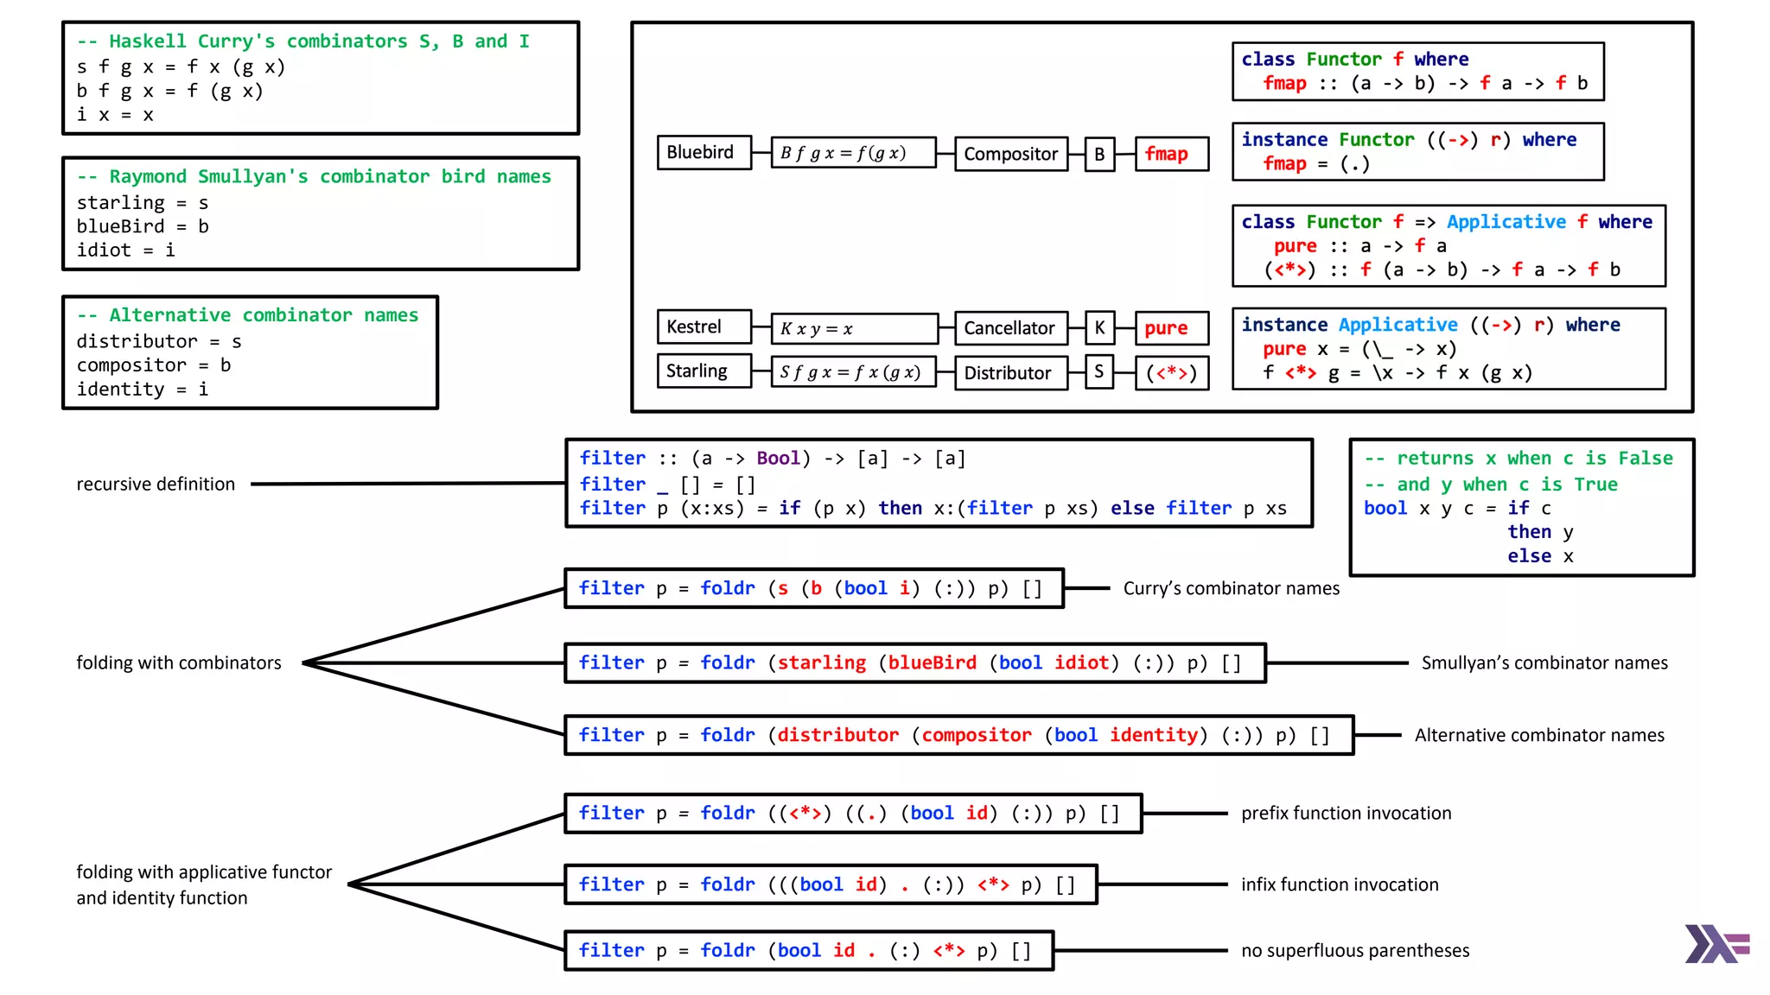Click the Starling label box
Viewport: 1770px width, 995px height.
click(703, 371)
